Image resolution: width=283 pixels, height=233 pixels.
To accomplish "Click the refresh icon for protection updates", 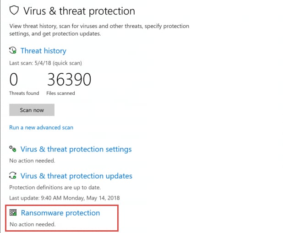I will (x=13, y=176).
